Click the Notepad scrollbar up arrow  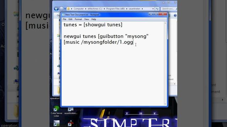165,23
